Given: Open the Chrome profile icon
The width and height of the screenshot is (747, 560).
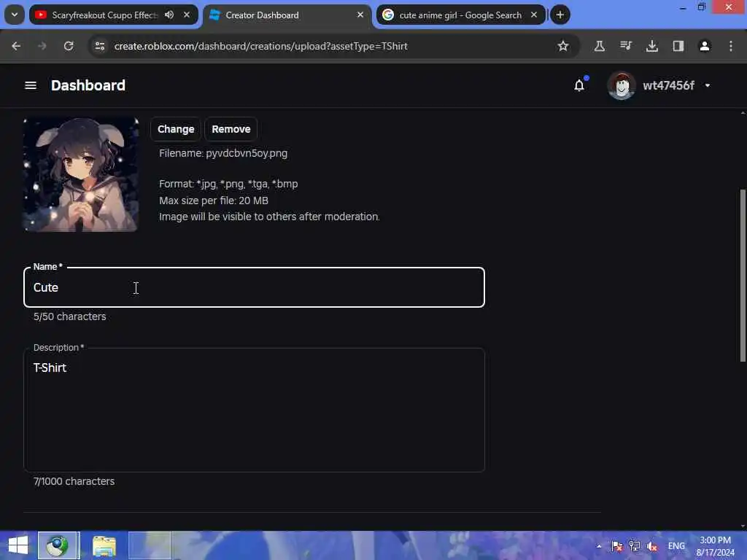Looking at the screenshot, I should coord(705,46).
